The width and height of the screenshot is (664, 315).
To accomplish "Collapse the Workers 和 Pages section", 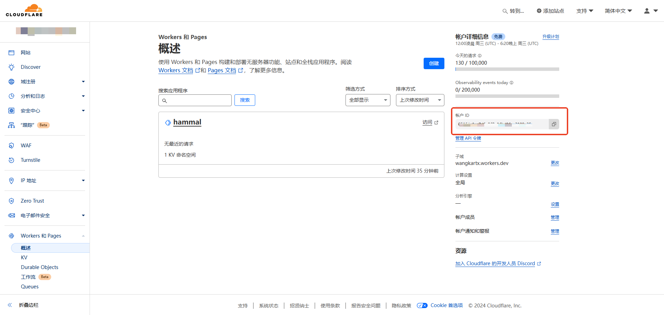I will click(x=83, y=236).
